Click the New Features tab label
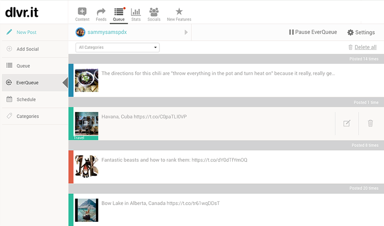 tap(179, 19)
